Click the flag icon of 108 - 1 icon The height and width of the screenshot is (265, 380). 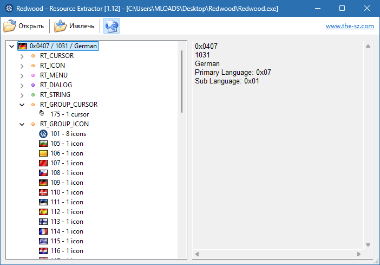[43, 173]
